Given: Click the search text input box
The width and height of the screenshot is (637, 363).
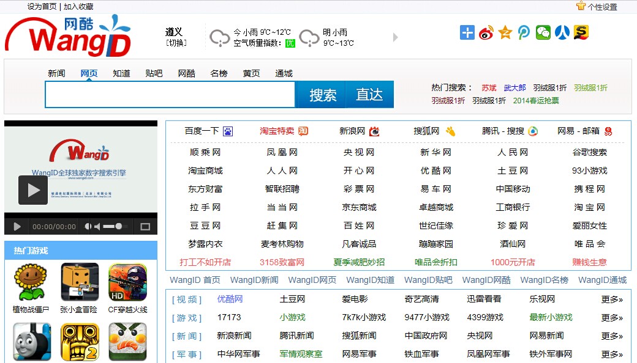Looking at the screenshot, I should point(170,95).
